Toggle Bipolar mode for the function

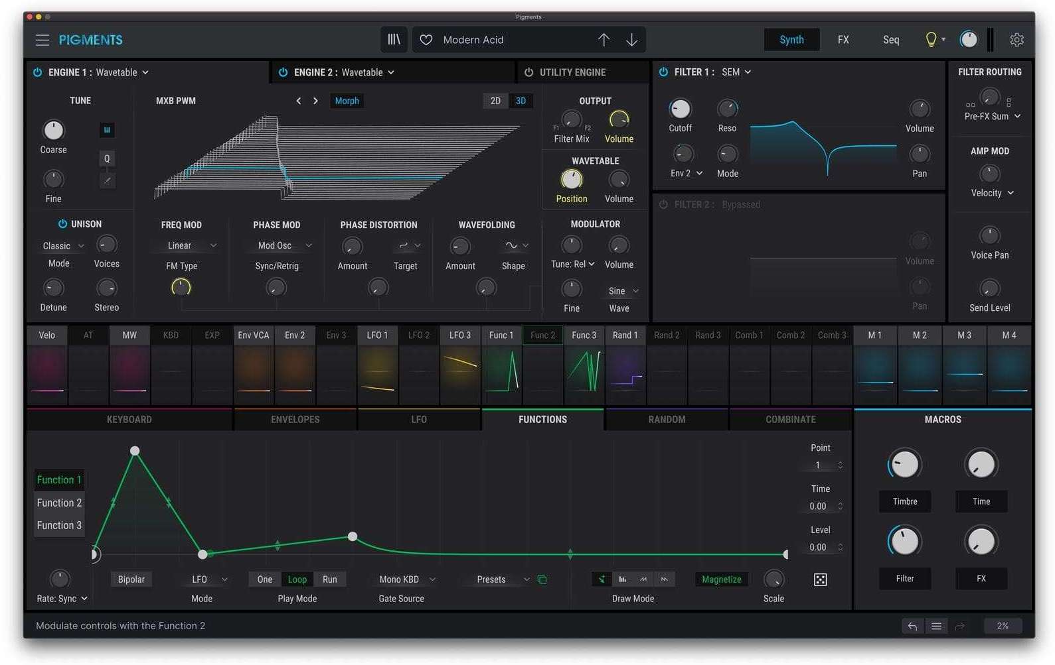[131, 579]
